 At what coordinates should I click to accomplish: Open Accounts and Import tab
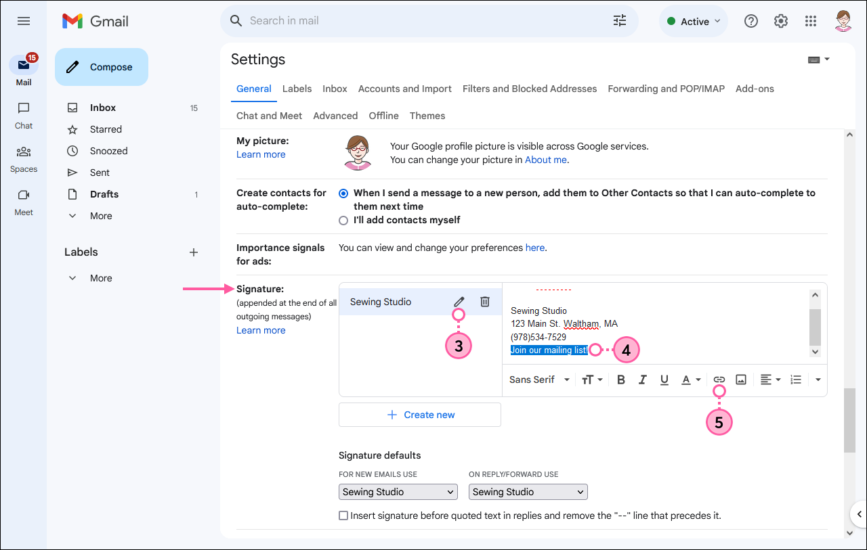pyautogui.click(x=405, y=89)
